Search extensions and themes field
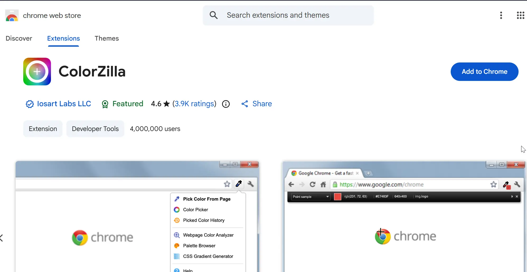527x272 pixels. (x=288, y=15)
